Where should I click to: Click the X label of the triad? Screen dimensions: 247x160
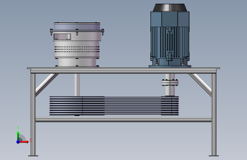click(30, 140)
